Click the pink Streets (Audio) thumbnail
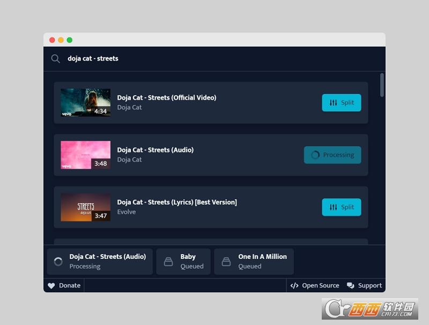The width and height of the screenshot is (429, 325). 85,155
